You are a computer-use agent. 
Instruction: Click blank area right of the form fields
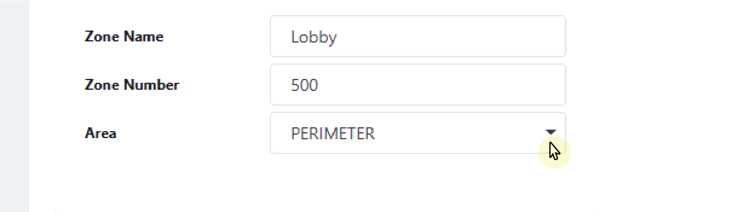650,85
